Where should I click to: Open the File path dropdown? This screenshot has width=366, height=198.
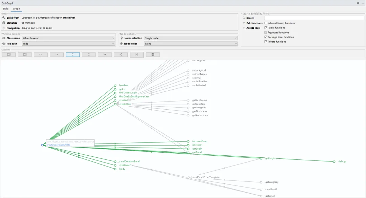(68, 44)
